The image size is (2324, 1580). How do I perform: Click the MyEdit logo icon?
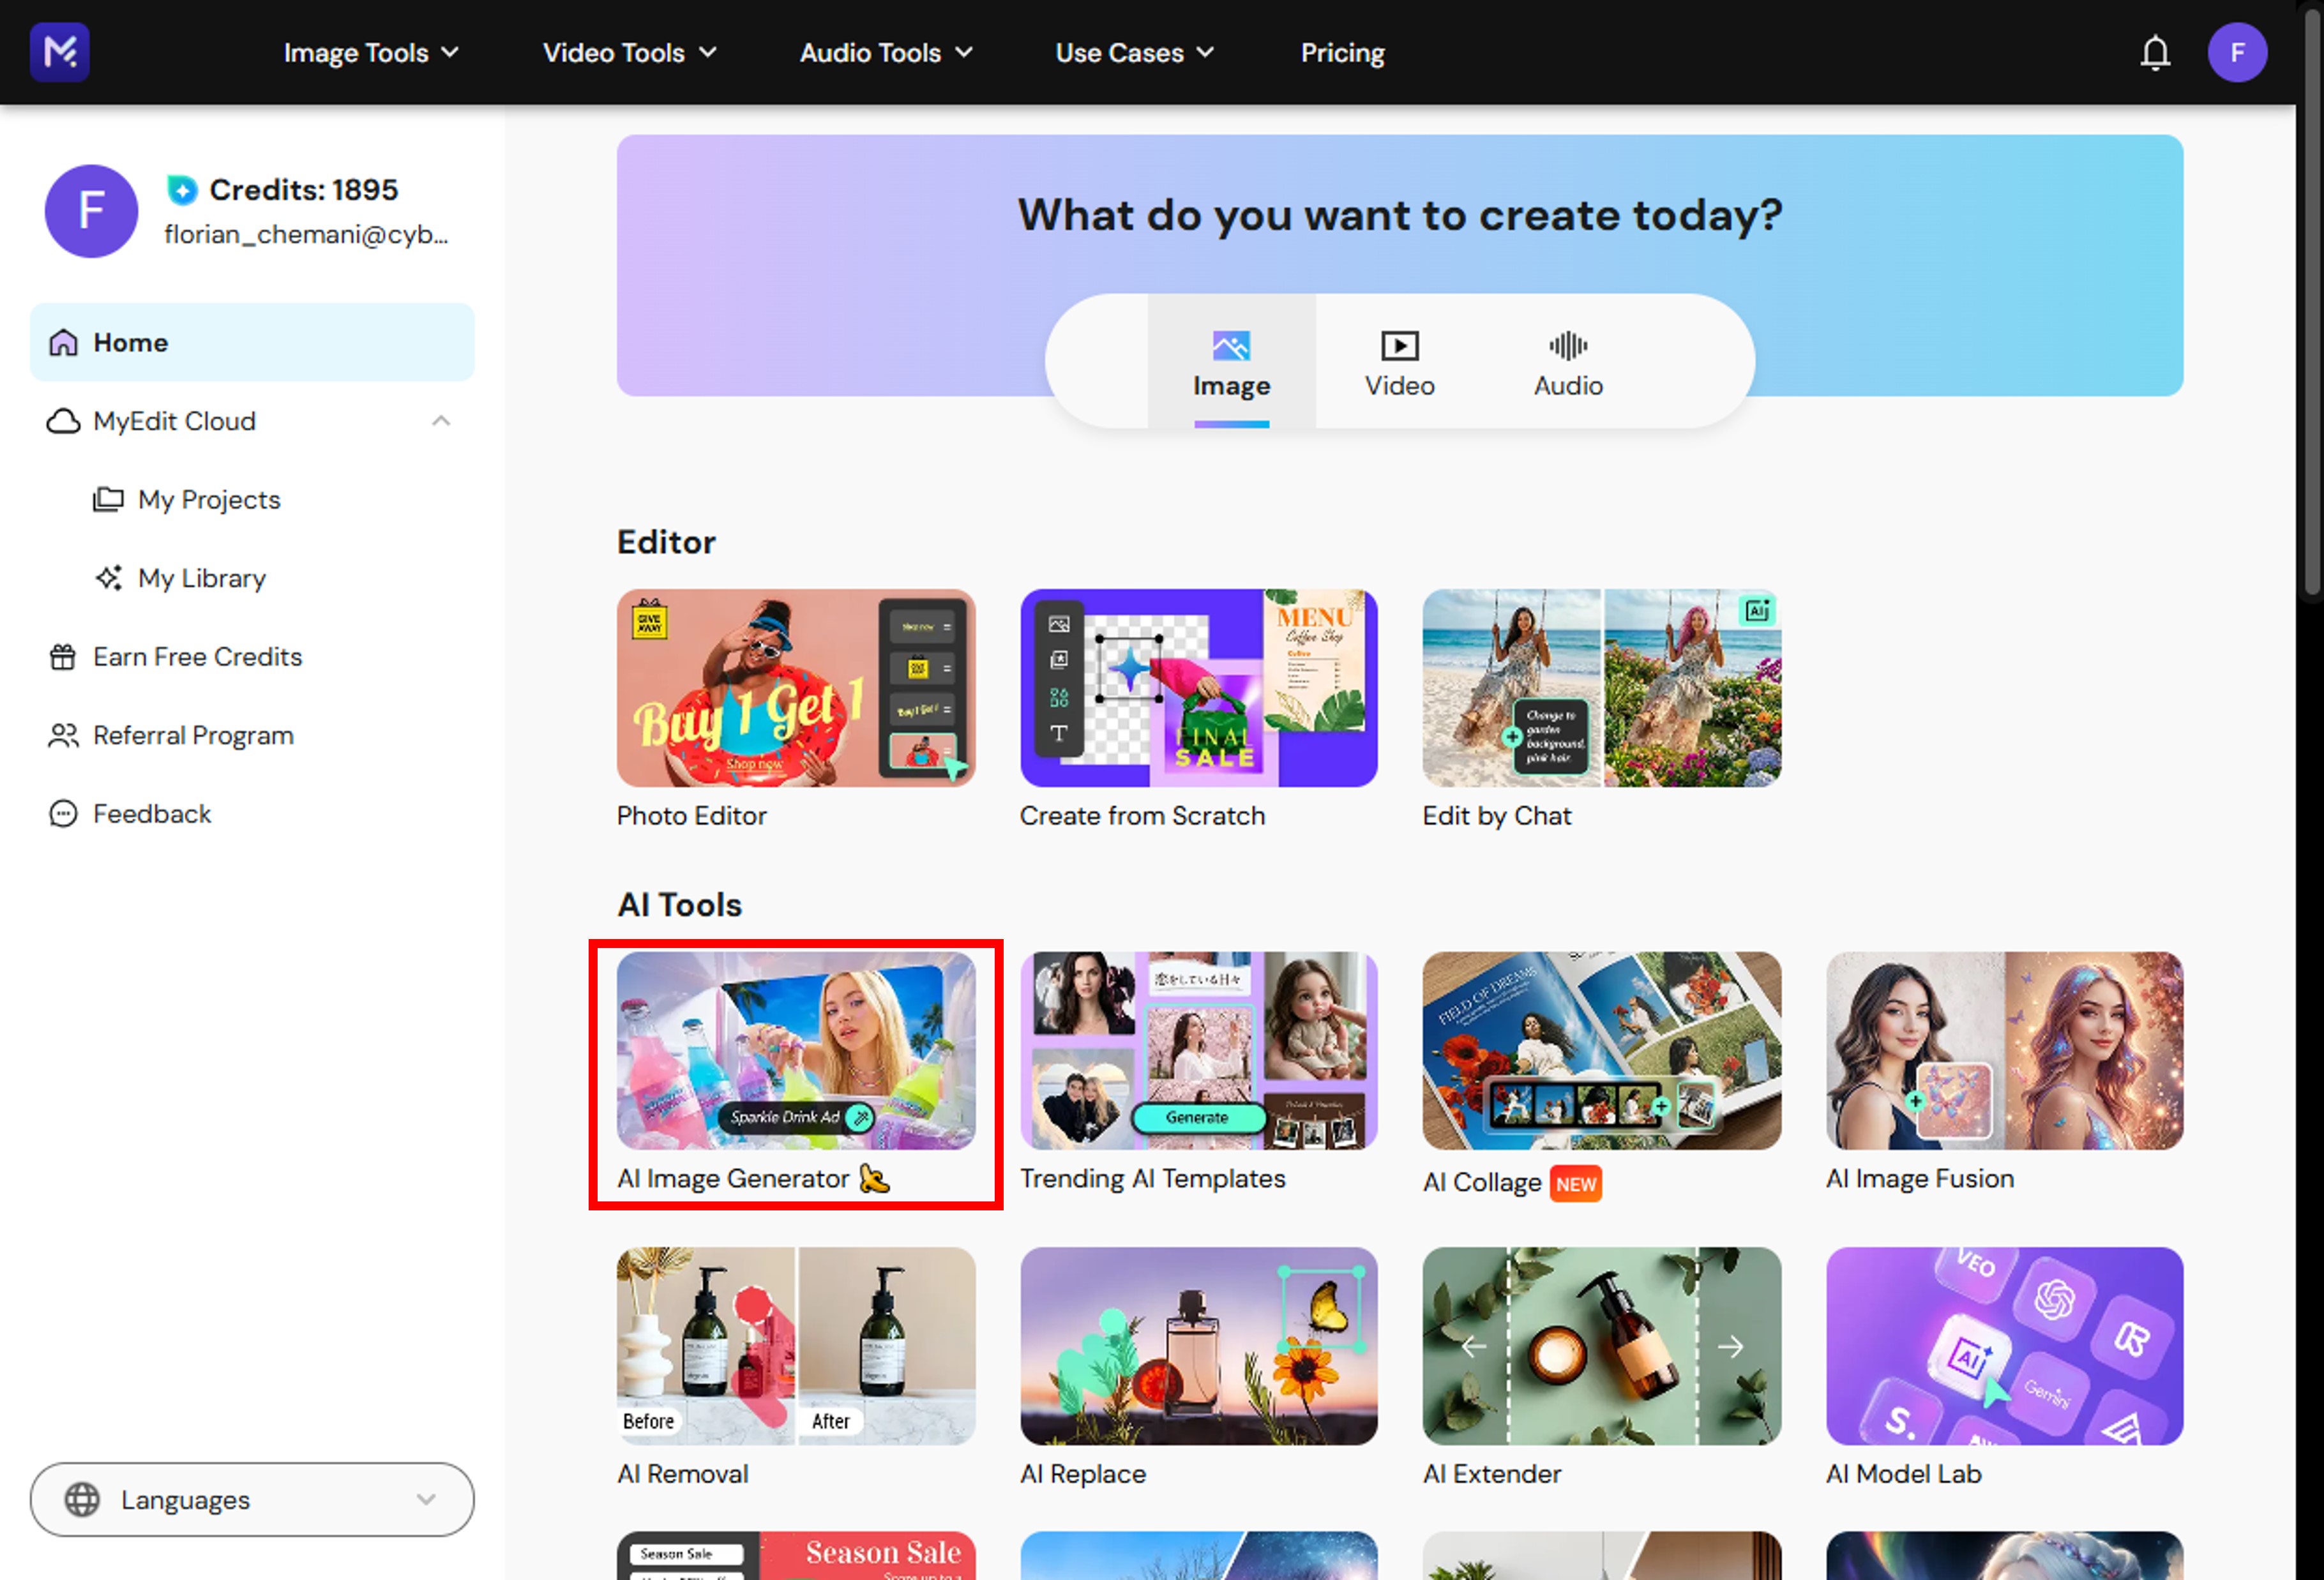[60, 52]
